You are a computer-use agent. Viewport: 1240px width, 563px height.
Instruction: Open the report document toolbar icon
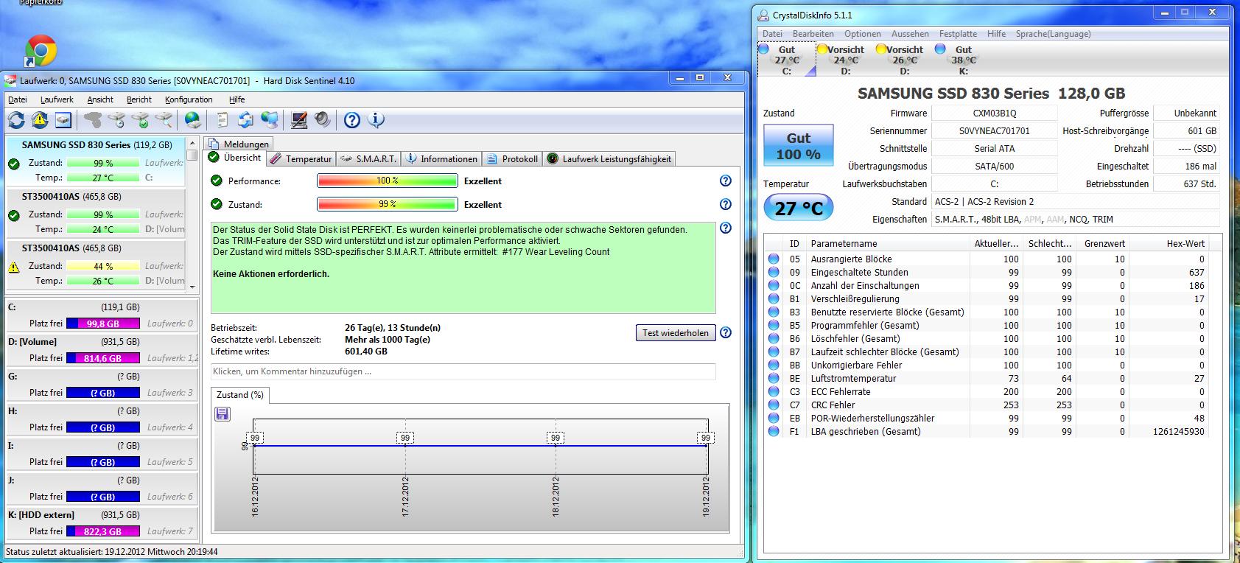coord(223,120)
